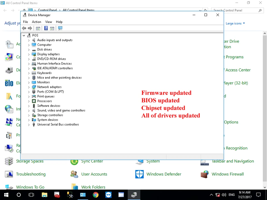The height and width of the screenshot is (200, 267).
Task: Open the Action menu
Action: 36,22
